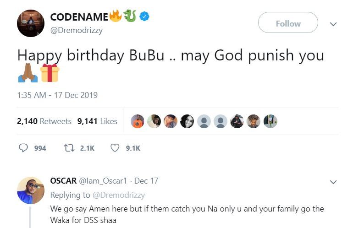Click the blue verified badge

144,17
